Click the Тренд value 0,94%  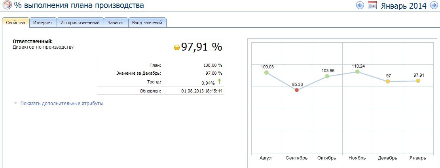(x=208, y=83)
